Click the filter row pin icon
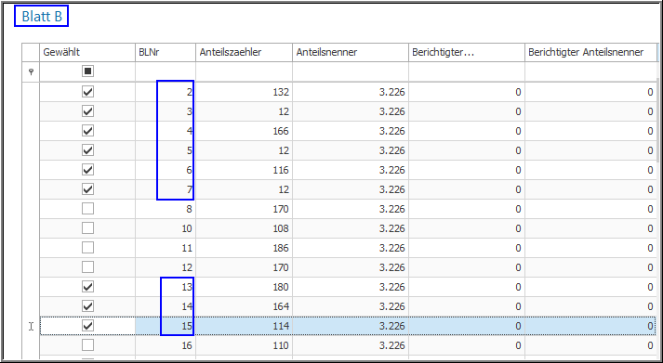This screenshot has height=363, width=663. point(31,71)
